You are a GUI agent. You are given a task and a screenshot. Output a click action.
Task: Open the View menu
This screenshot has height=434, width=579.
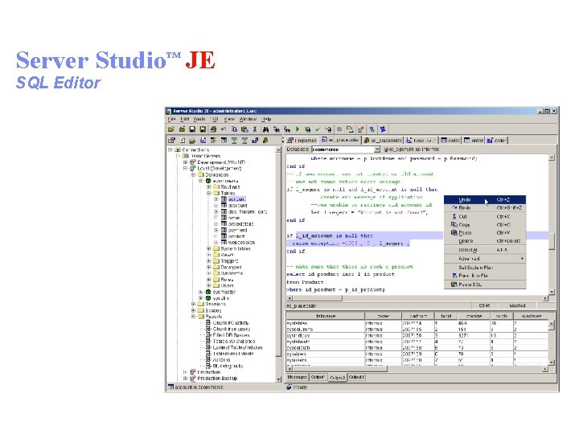229,119
